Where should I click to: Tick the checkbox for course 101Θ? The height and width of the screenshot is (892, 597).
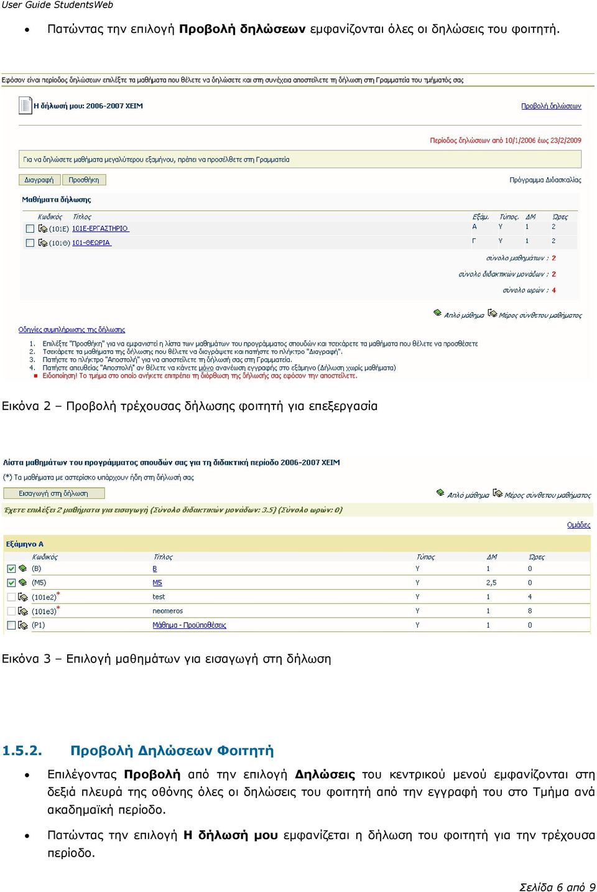pos(30,243)
